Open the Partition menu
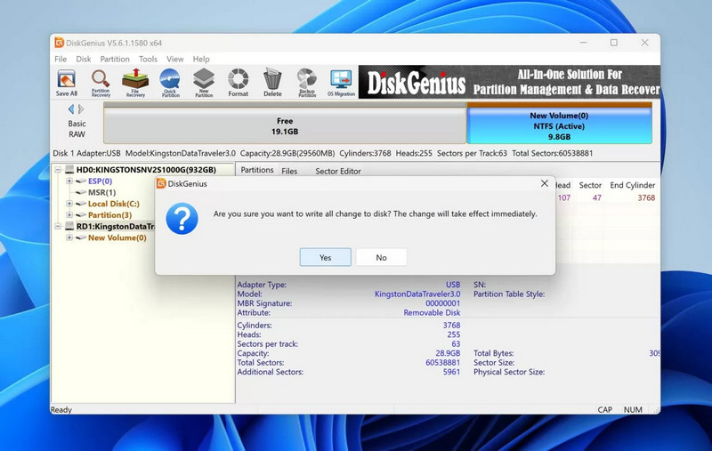 pyautogui.click(x=115, y=60)
